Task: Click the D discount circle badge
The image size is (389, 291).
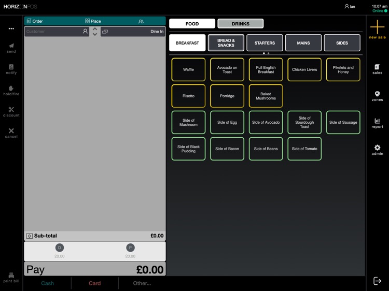Action: click(x=59, y=248)
